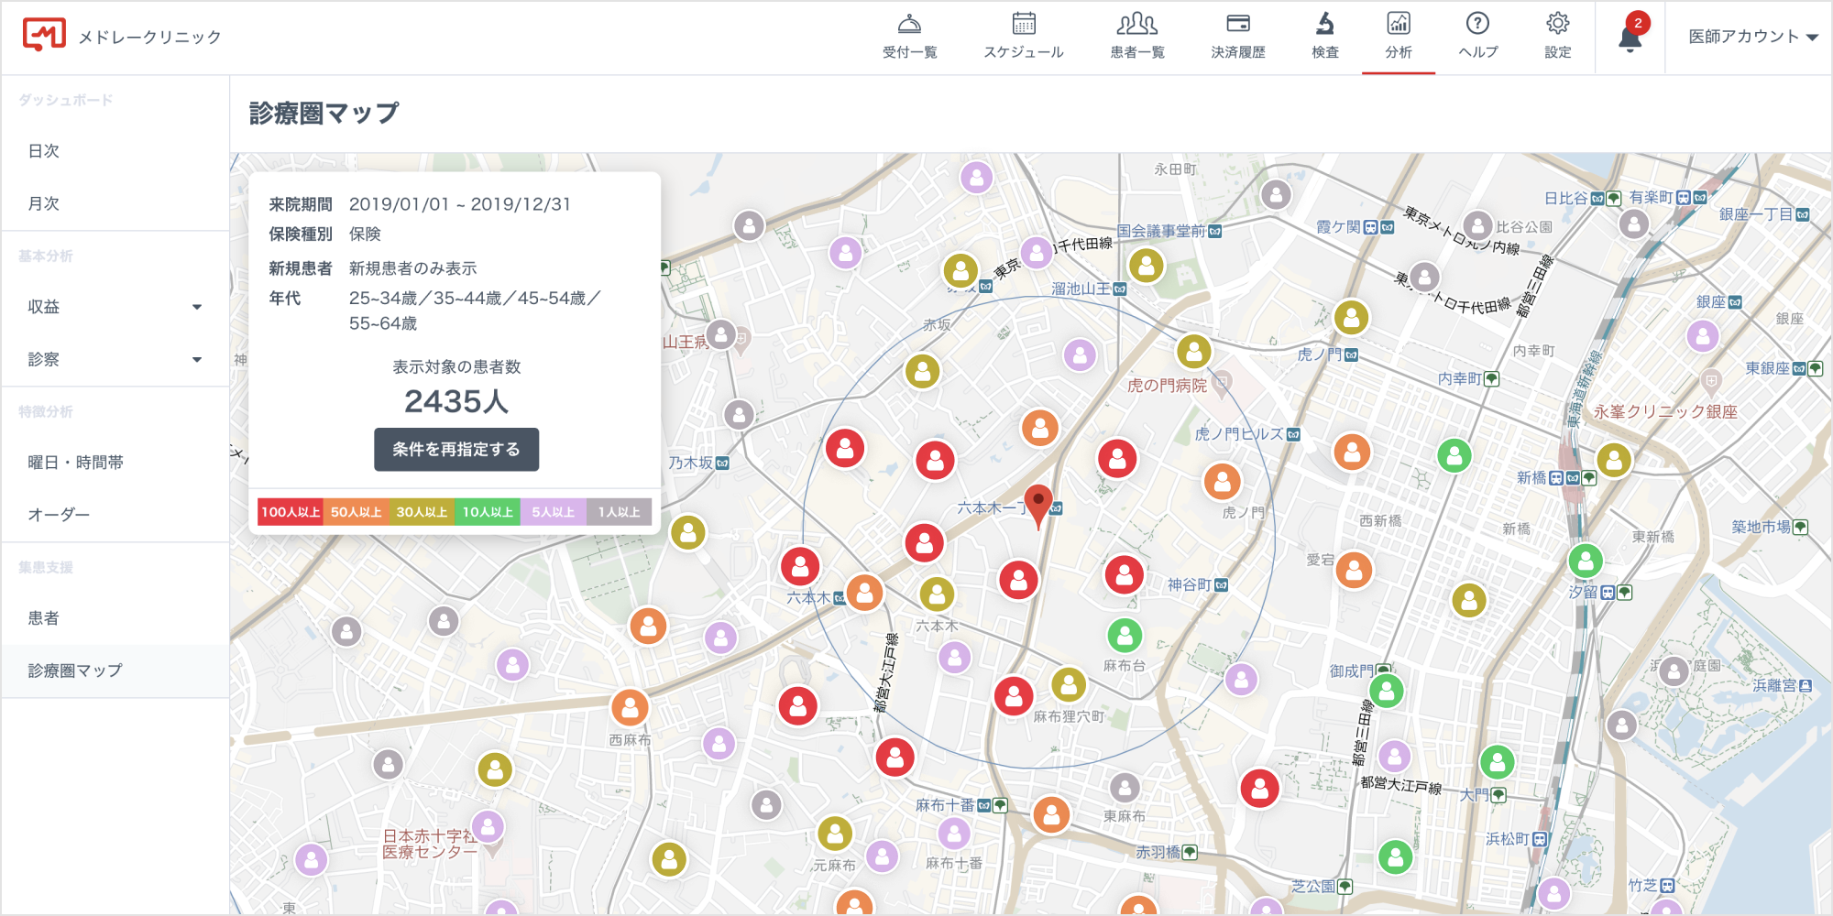Click the red clinic location pin
1833x916 pixels.
click(1037, 503)
